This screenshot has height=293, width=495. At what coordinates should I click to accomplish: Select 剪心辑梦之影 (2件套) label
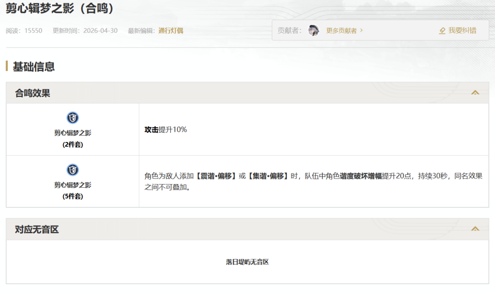coord(72,138)
